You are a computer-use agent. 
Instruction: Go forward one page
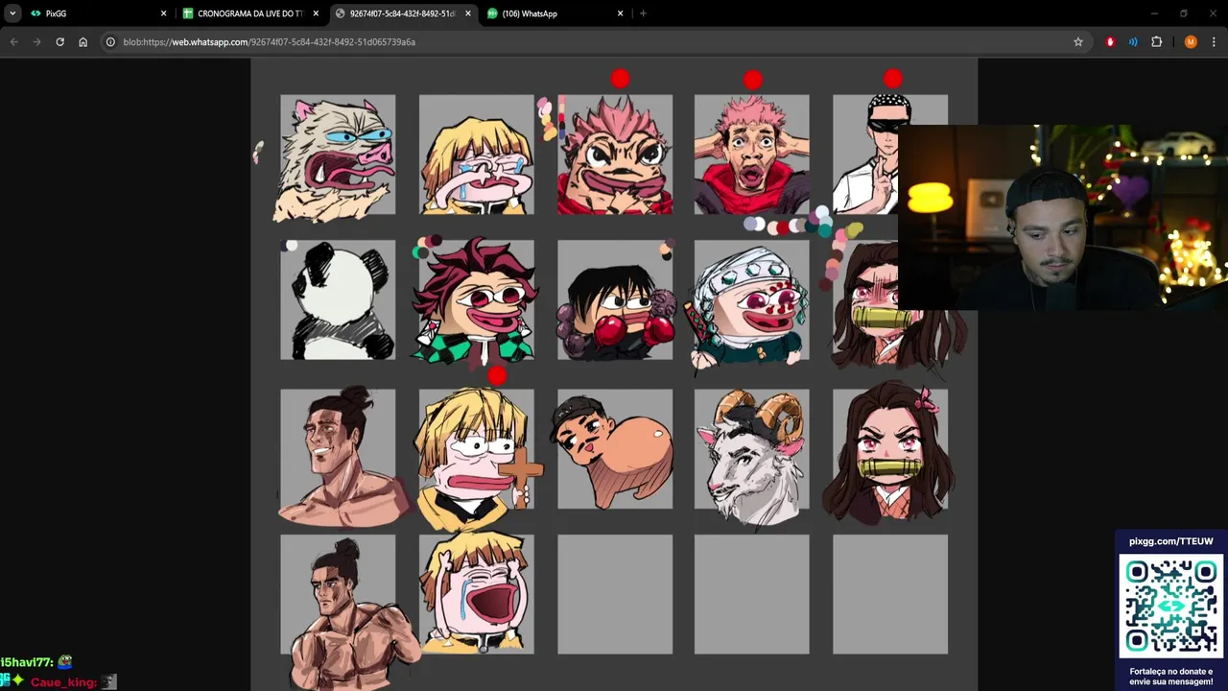(x=36, y=42)
